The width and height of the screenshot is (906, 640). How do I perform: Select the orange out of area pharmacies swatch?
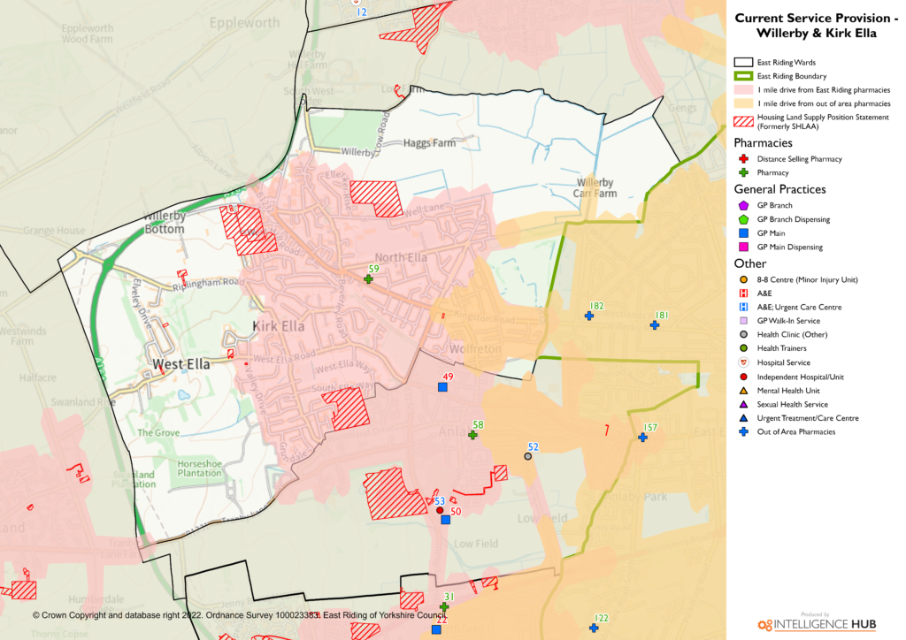[x=743, y=103]
